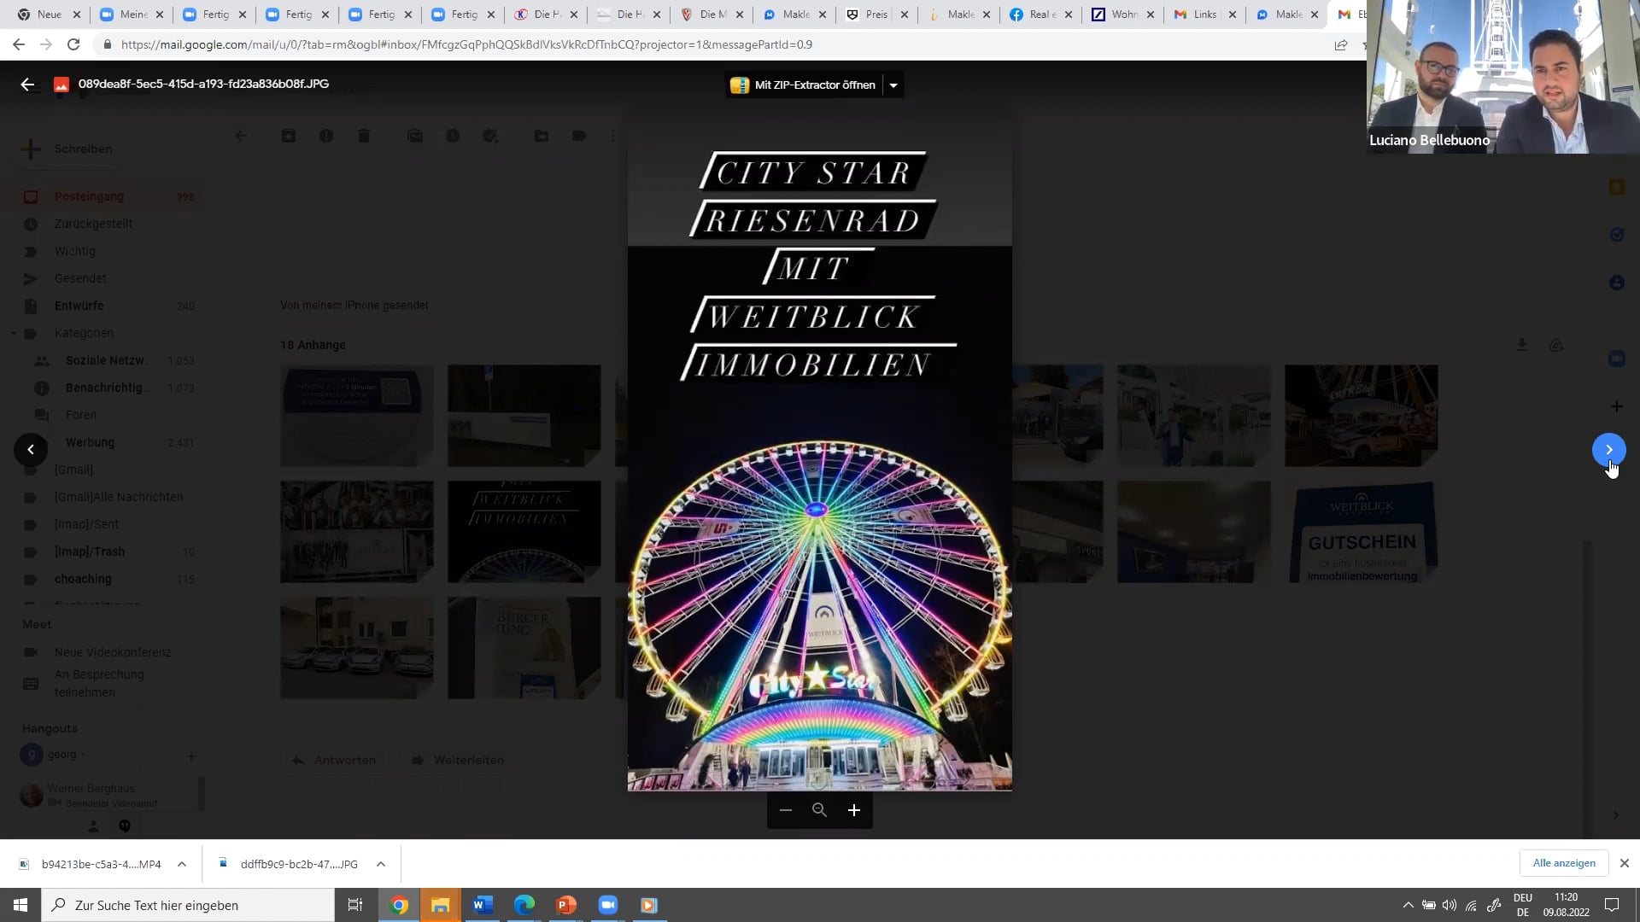Move email to folder icon
The width and height of the screenshot is (1640, 922).
[x=542, y=136]
